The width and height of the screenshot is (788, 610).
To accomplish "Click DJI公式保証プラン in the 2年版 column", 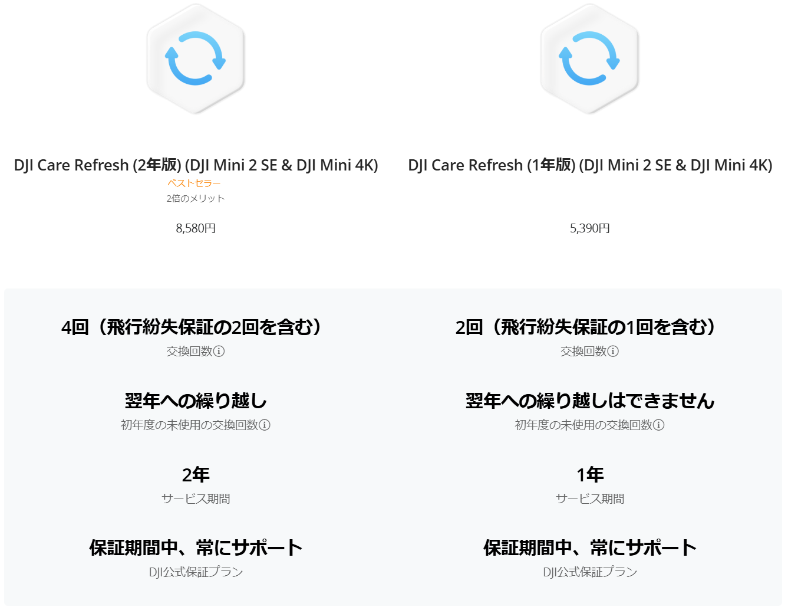I will tap(196, 572).
